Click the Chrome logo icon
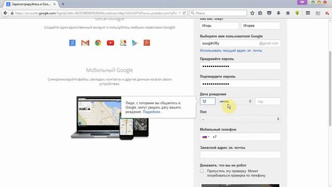Viewport: 332px width, 187px height. (x=98, y=43)
